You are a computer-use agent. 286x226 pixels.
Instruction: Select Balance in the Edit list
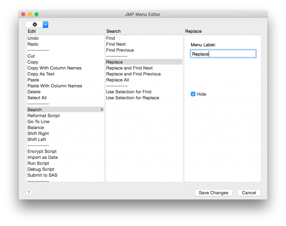click(x=35, y=128)
